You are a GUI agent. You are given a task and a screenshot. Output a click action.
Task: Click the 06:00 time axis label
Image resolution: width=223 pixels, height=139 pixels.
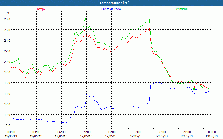click(x=61, y=132)
